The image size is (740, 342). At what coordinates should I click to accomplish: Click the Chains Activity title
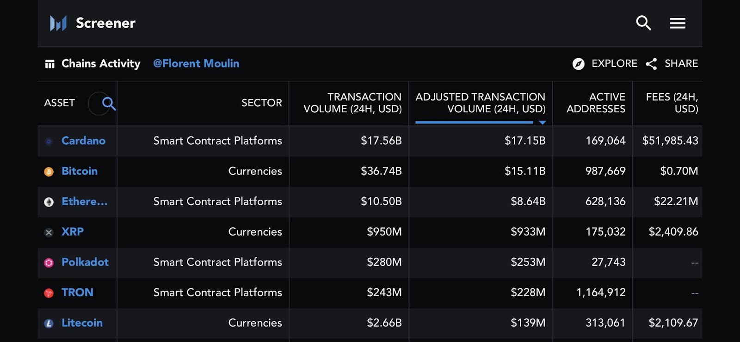101,63
